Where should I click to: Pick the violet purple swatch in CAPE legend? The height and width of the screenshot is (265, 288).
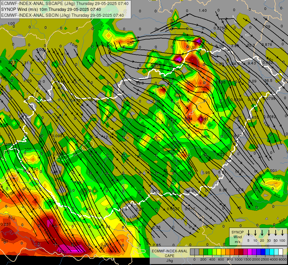254,252
